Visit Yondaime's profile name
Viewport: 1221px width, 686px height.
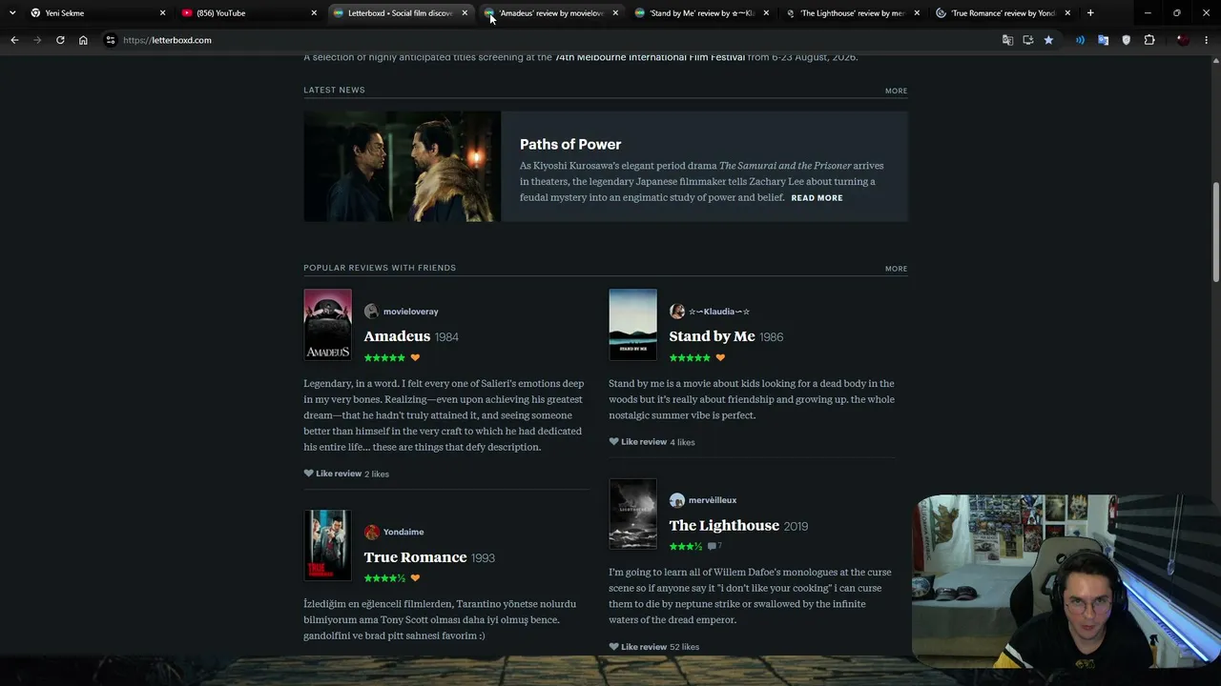404,532
